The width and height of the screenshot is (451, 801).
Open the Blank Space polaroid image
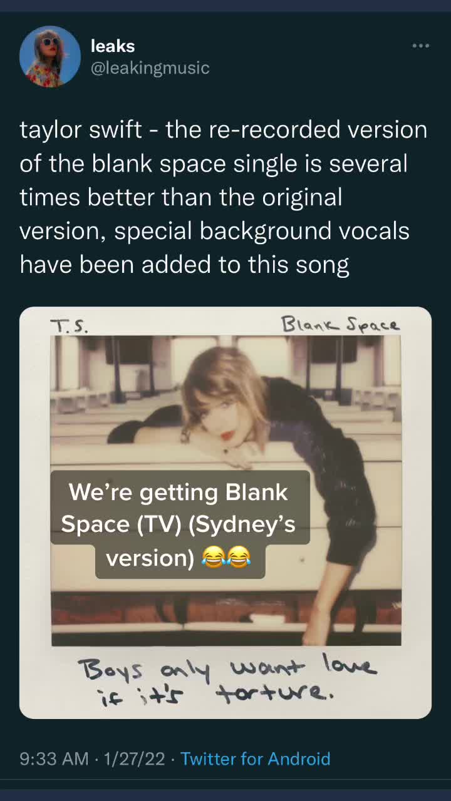(x=225, y=513)
